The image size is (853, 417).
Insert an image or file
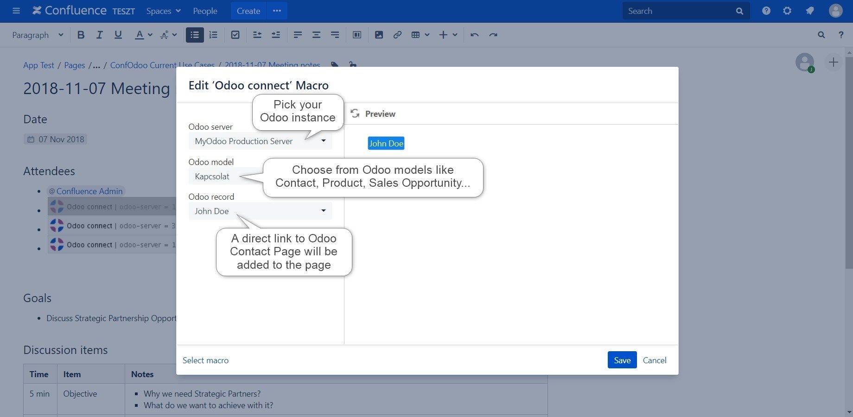[x=379, y=35]
